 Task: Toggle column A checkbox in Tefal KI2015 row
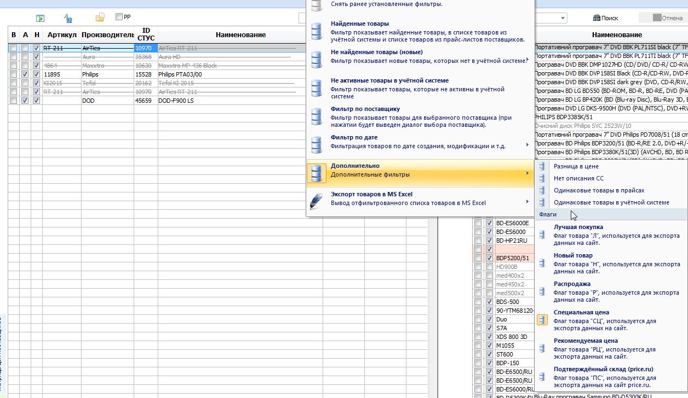point(25,83)
